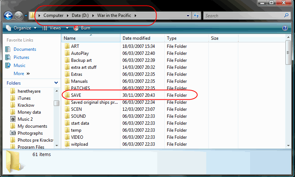
Task: Select My documents in folder tree
Action: (32, 126)
